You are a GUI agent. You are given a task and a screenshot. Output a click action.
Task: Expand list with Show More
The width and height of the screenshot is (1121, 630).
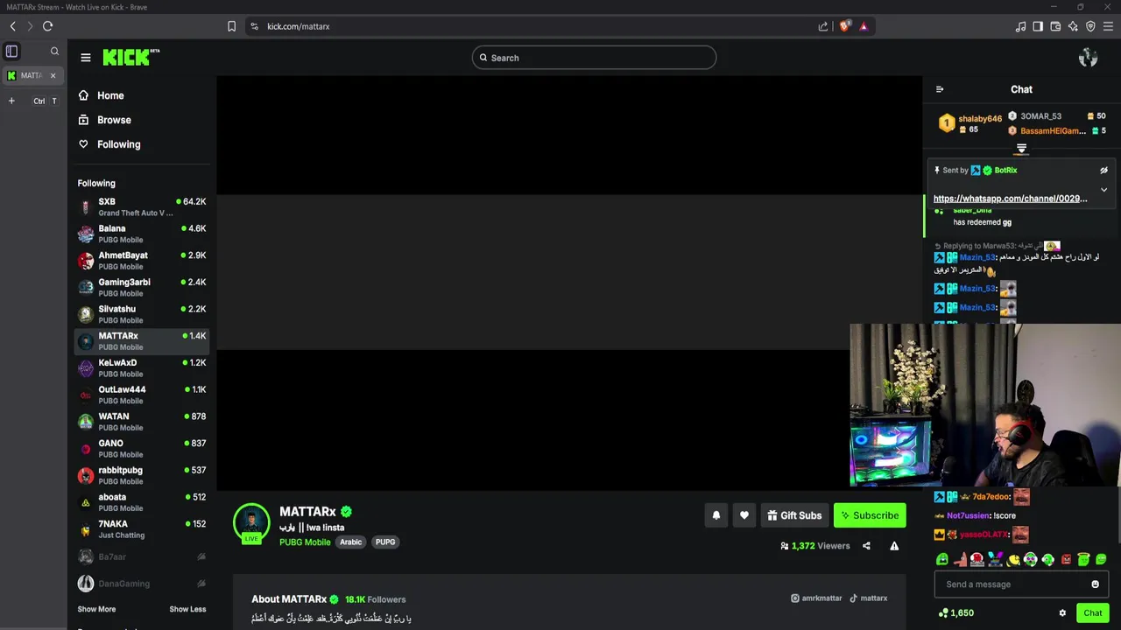[96, 609]
